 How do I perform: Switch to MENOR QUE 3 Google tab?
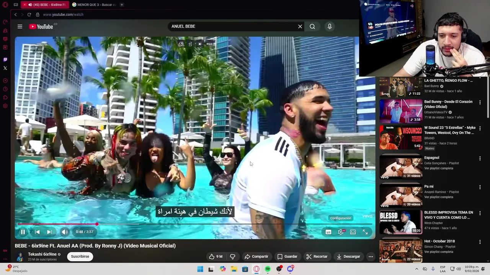(94, 5)
